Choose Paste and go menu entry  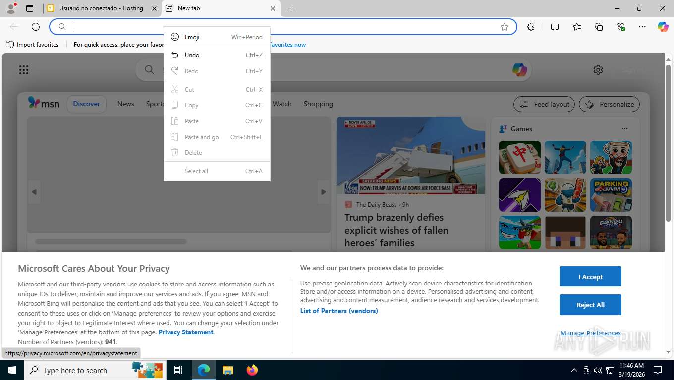coord(217,137)
